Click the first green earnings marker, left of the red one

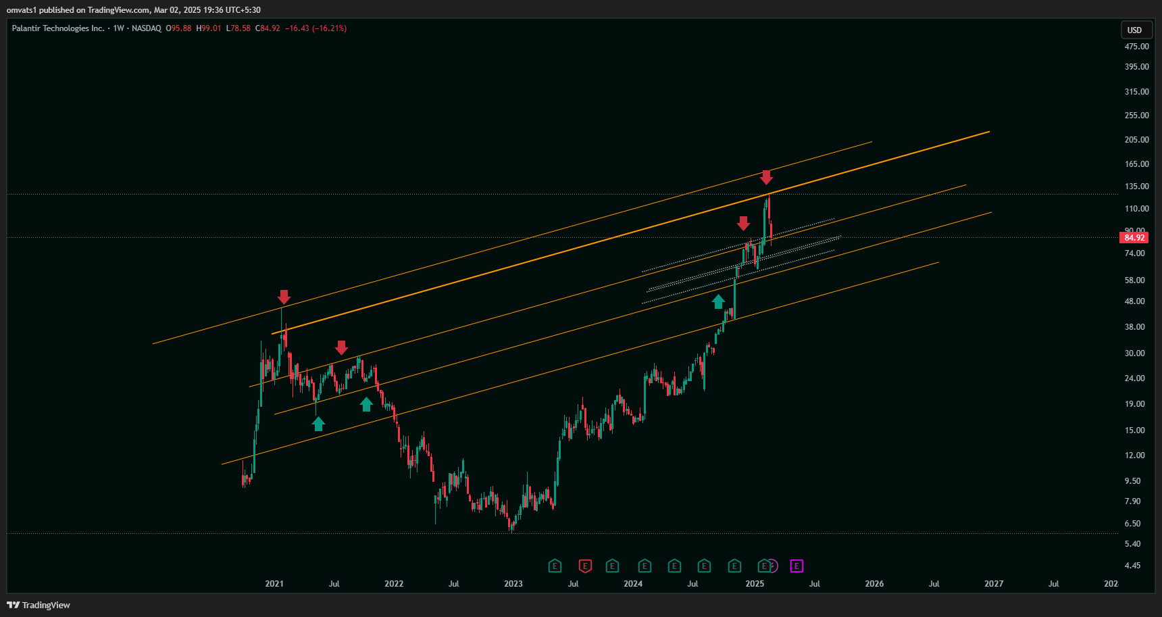[x=555, y=566]
